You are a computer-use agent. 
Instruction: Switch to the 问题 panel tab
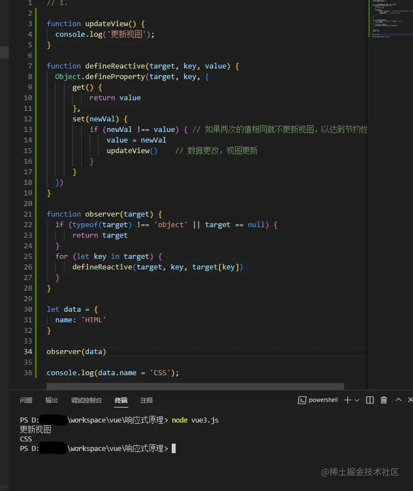pos(26,400)
